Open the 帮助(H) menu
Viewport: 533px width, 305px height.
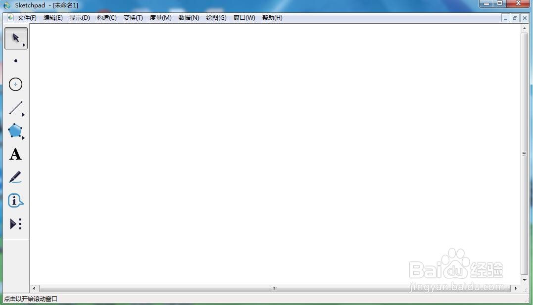[272, 18]
